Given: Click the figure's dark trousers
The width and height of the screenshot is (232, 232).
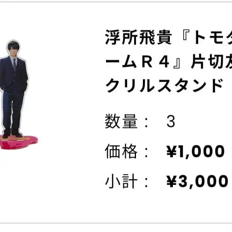Looking at the screenshot, I should coord(13,113).
